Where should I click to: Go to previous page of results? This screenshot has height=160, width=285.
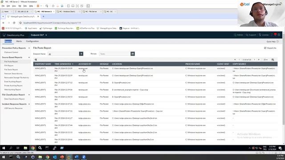(239, 60)
